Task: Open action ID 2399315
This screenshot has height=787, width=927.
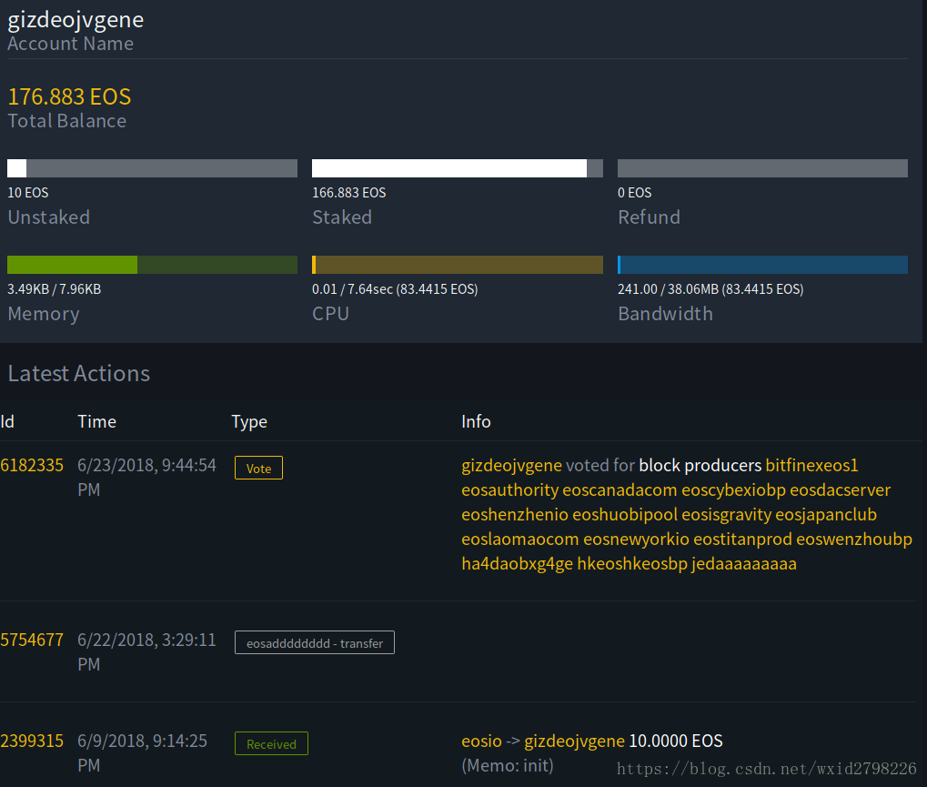Action: pyautogui.click(x=32, y=742)
